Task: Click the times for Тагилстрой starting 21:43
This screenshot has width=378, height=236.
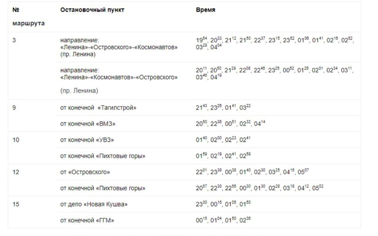Action: click(223, 108)
